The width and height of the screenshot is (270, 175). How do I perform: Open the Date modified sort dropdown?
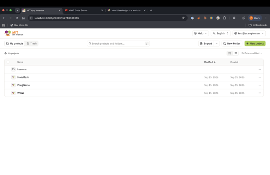point(252,53)
